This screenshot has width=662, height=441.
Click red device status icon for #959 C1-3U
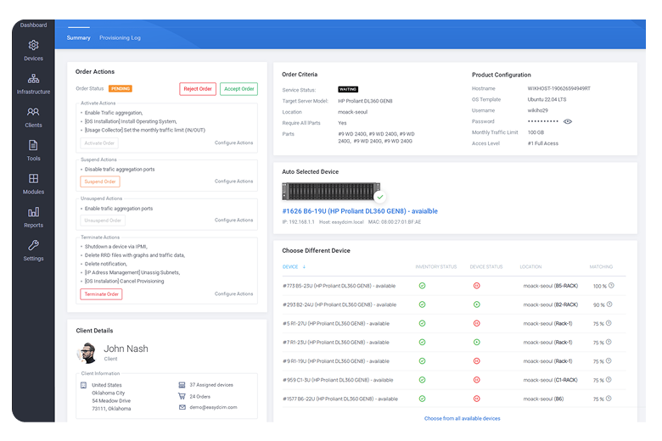coord(477,380)
